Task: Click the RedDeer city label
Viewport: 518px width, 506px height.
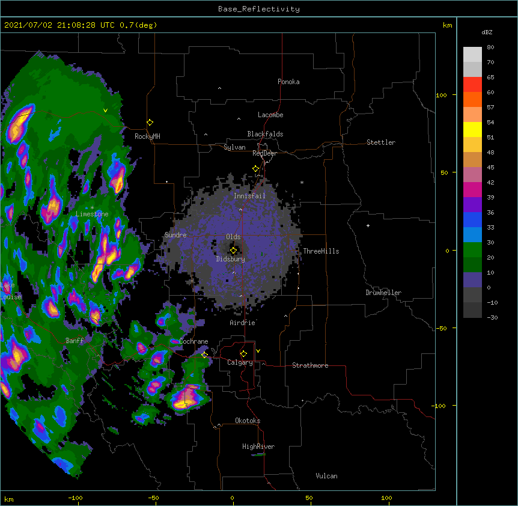Action: click(x=264, y=153)
